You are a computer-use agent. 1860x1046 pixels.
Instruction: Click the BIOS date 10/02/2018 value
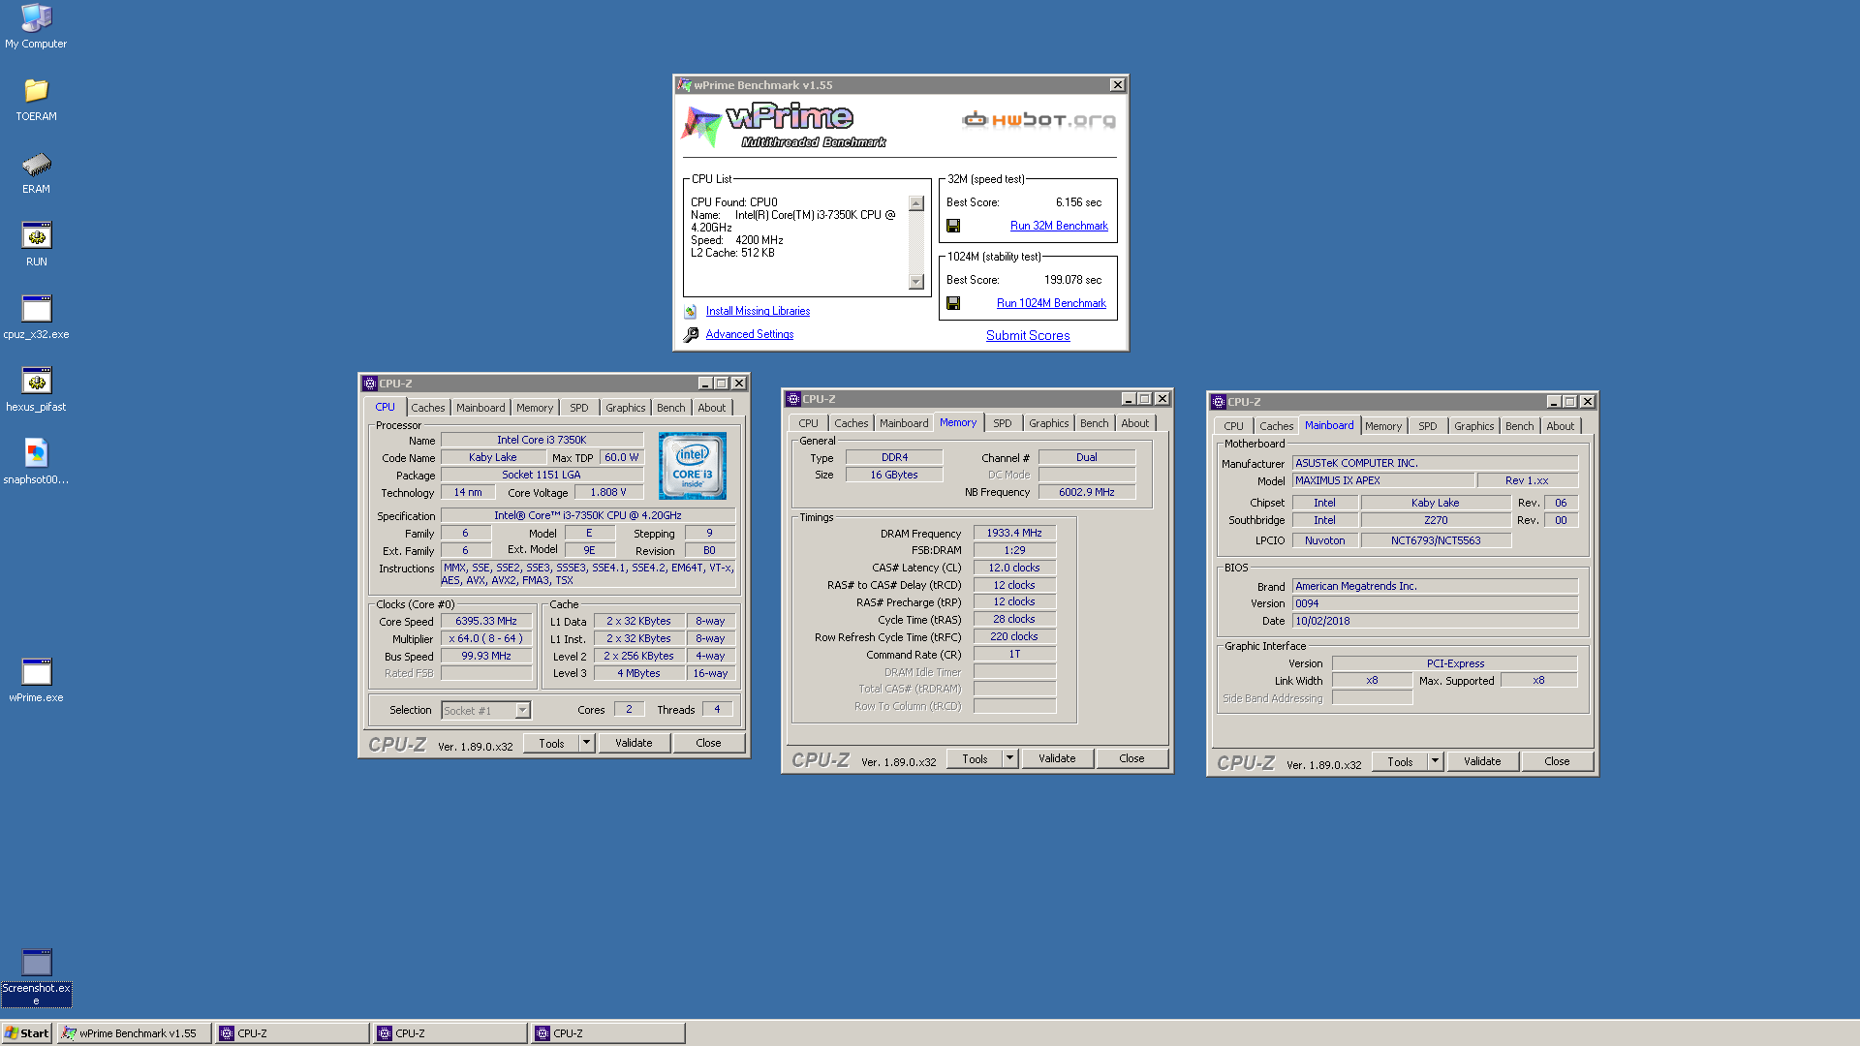1435,621
